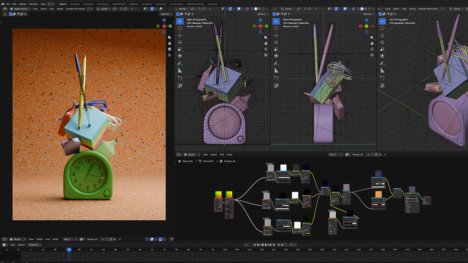The image size is (468, 263).
Task: Select the Add Cube tool in Right Orthographic viewport
Action: [x=180, y=78]
